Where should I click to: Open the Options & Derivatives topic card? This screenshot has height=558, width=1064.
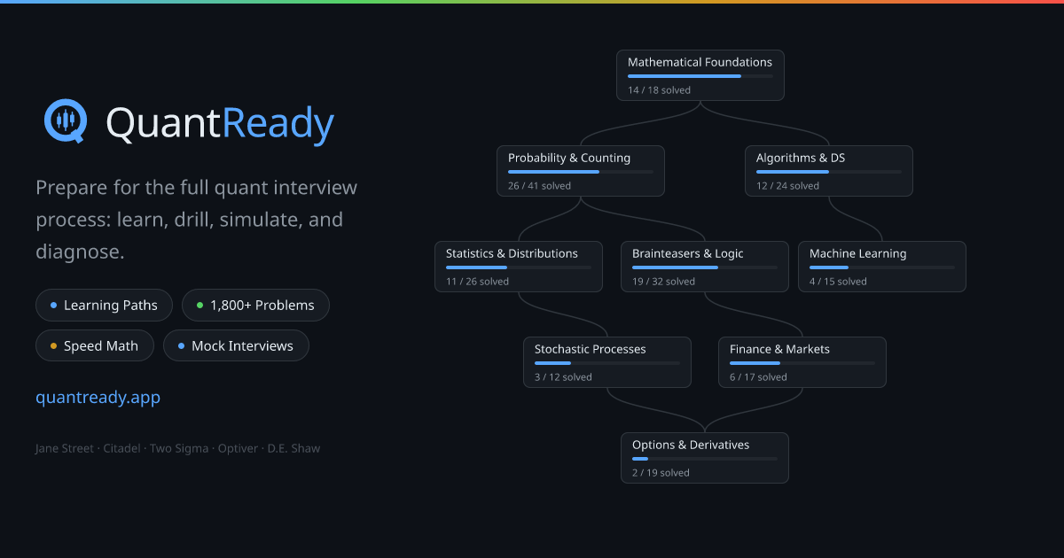[x=705, y=458]
